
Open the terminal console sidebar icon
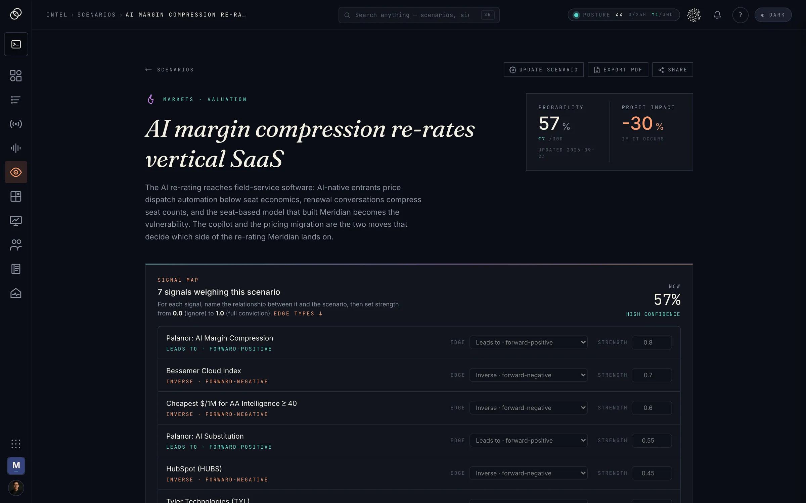(x=16, y=44)
